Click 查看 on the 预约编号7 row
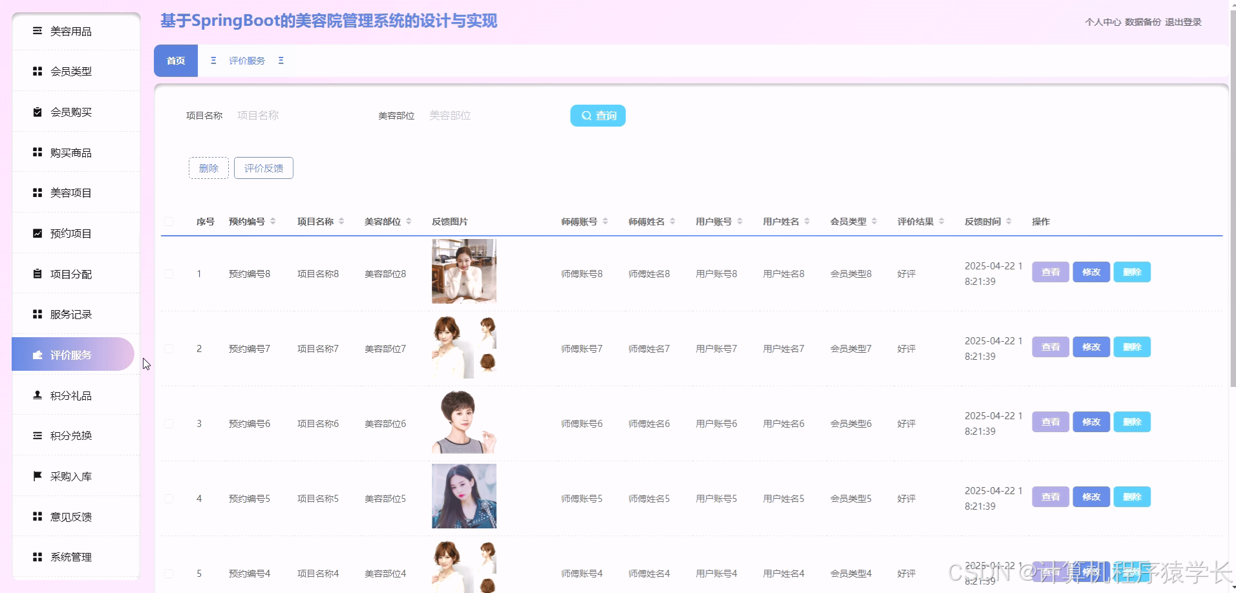This screenshot has height=593, width=1236. coord(1050,347)
